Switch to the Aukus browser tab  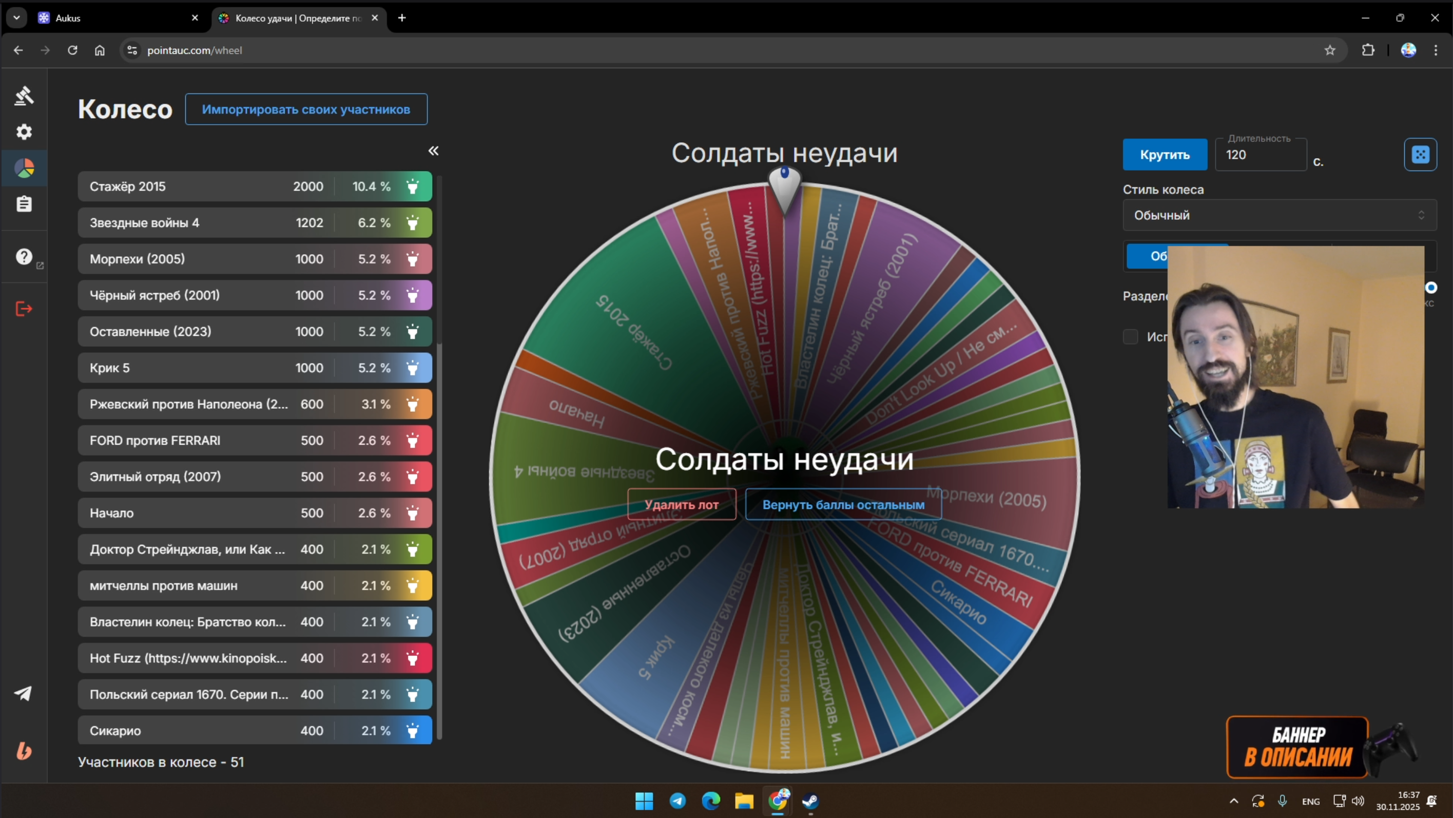[x=113, y=18]
